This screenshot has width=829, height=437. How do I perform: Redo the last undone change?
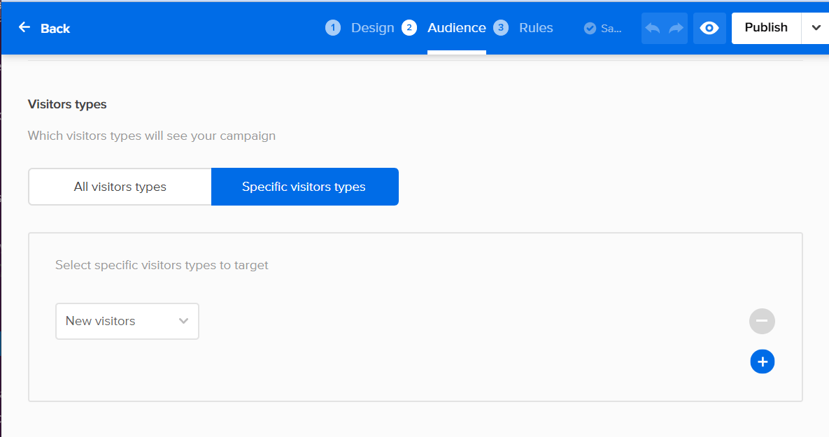[676, 28]
